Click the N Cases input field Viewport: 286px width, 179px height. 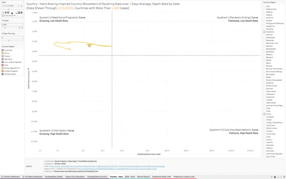point(12,24)
